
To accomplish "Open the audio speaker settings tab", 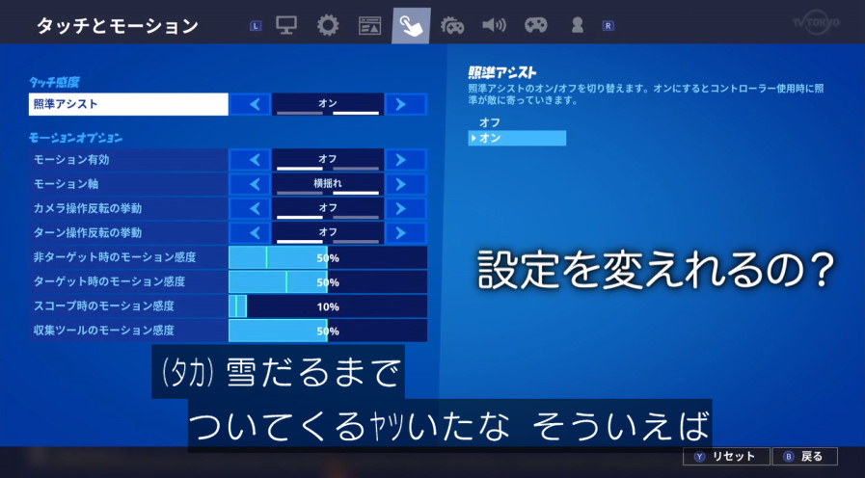I will tap(494, 25).
